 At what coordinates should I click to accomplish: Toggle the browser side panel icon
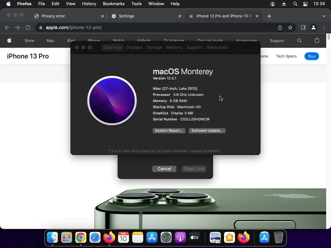pyautogui.click(x=303, y=27)
